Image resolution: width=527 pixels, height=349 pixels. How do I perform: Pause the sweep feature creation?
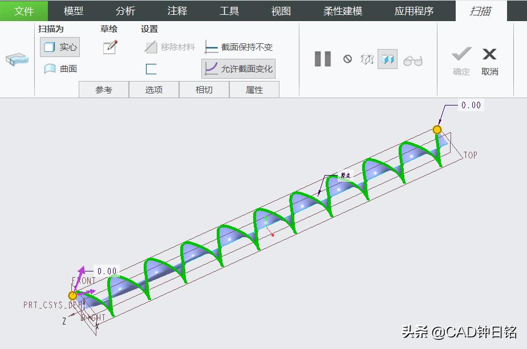(x=323, y=59)
